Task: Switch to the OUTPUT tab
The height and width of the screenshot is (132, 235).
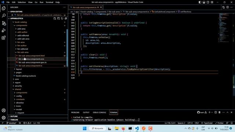Action: tap(86, 113)
